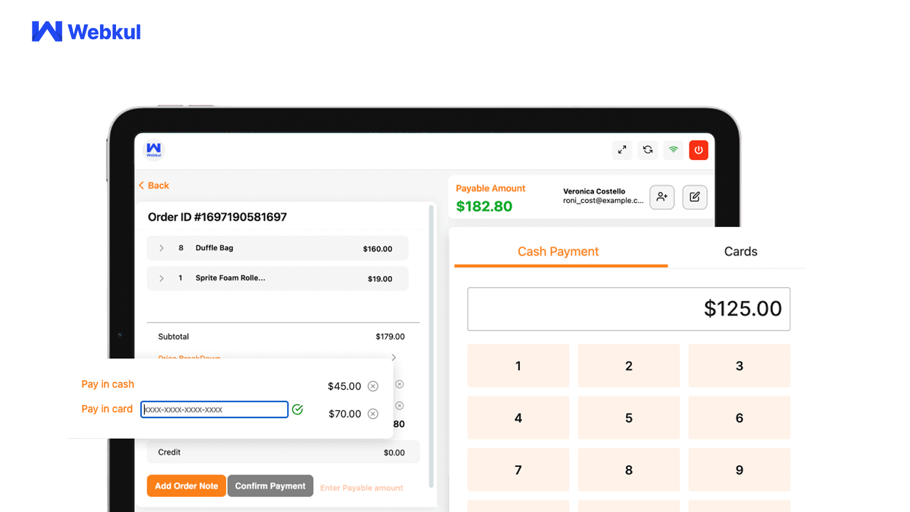Click the Sprite Foam Roller $19.00 price
Image resolution: width=910 pixels, height=512 pixels.
380,279
